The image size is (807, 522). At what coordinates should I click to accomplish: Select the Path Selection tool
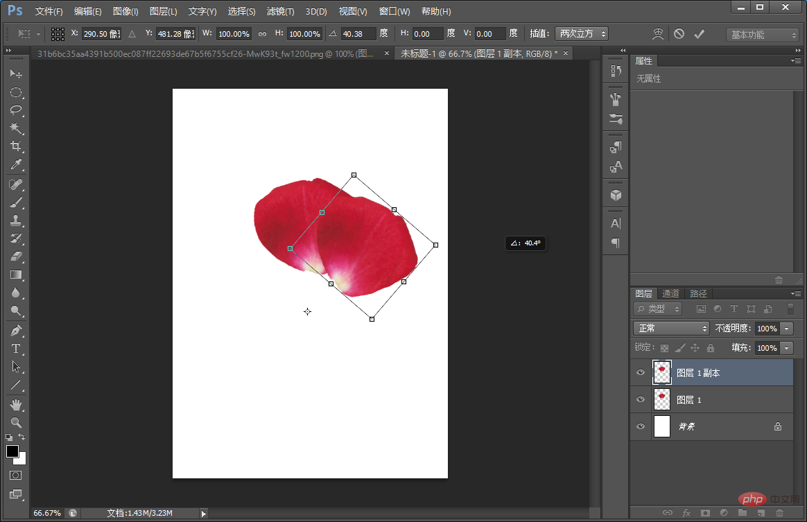click(16, 367)
